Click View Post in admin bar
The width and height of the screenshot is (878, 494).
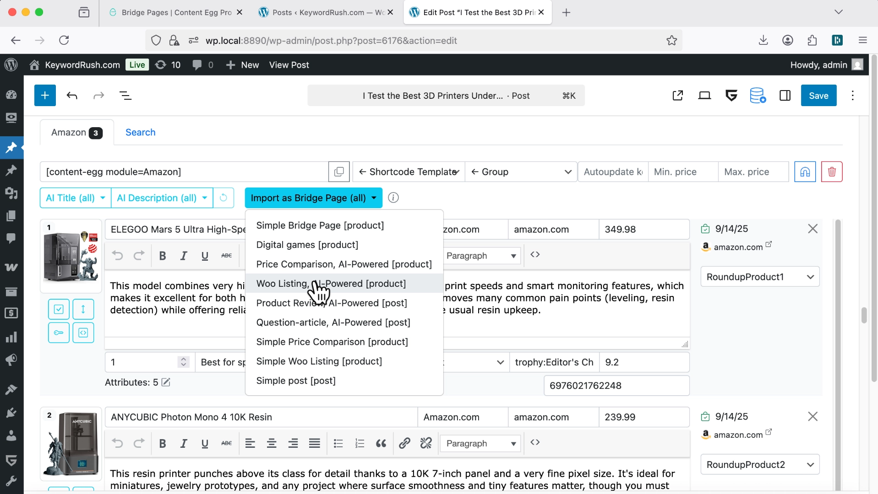[x=289, y=65]
